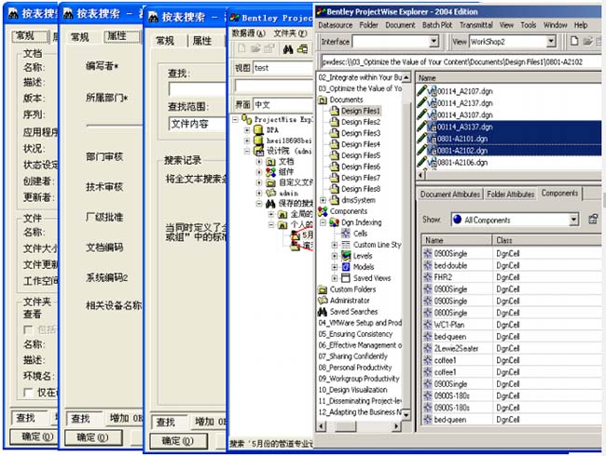Click the 视图 test field in Chinese window
The height and width of the screenshot is (456, 606).
(282, 68)
